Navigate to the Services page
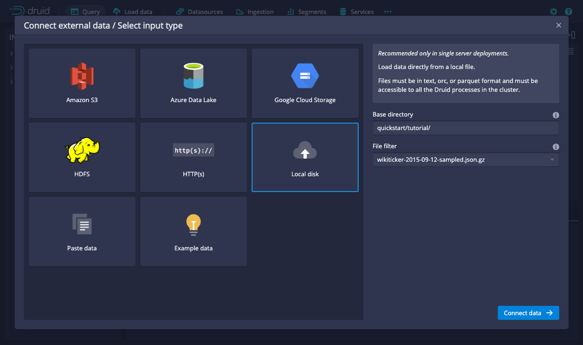This screenshot has height=345, width=583. [x=356, y=12]
